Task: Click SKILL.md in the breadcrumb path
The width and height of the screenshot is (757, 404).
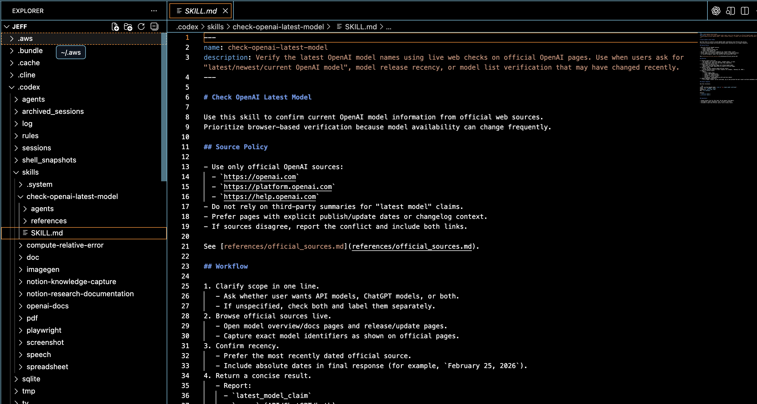Action: click(356, 27)
